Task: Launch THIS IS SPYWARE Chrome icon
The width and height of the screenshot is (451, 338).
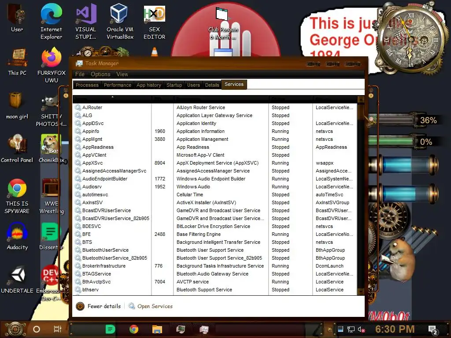Action: [x=17, y=197]
